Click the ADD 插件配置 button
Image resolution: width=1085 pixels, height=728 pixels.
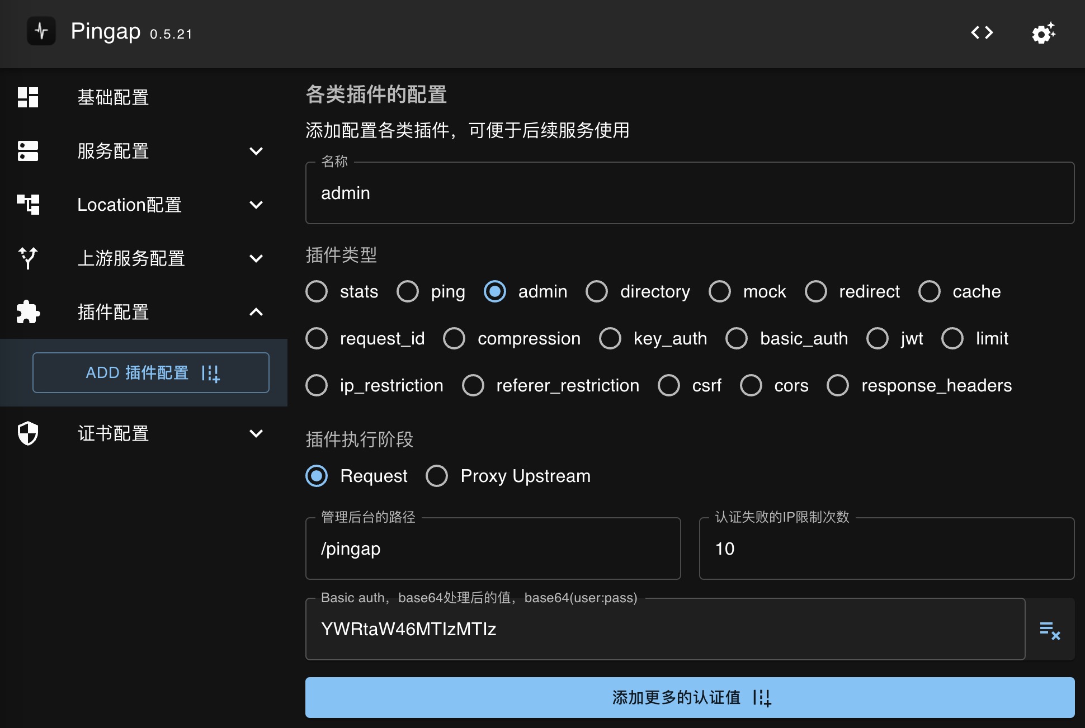coord(151,372)
